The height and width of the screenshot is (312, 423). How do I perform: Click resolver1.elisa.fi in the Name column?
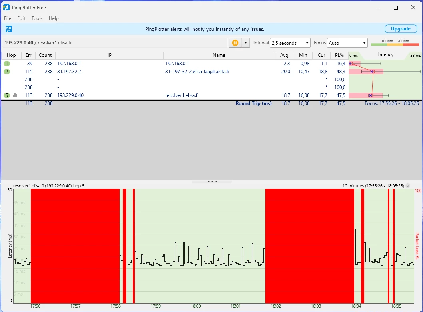pos(182,95)
